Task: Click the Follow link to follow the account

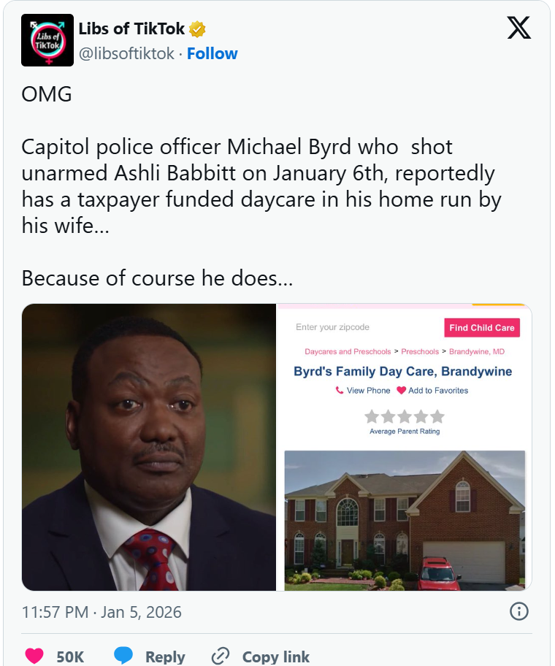Action: tap(213, 53)
